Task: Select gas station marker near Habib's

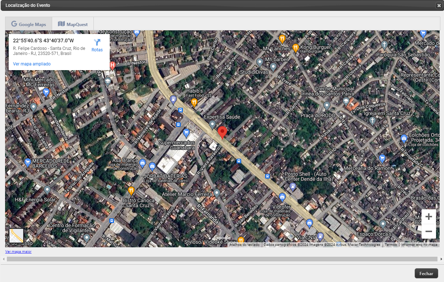Action: click(173, 99)
